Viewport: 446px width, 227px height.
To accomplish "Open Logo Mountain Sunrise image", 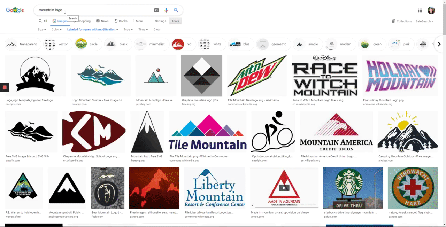I will 101,76.
